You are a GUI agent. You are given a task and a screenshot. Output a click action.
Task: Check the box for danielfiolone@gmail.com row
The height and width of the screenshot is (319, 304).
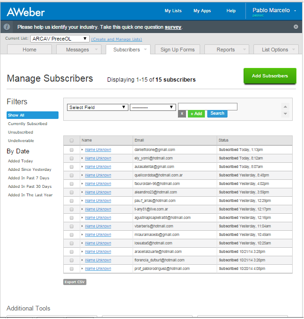pos(71,150)
